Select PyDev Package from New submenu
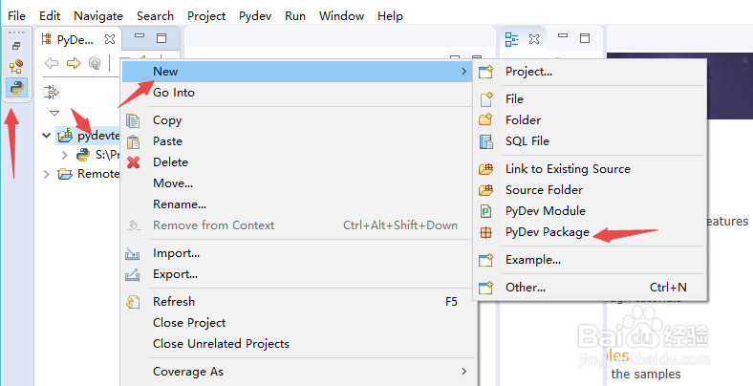Image resolution: width=753 pixels, height=386 pixels. click(x=547, y=232)
